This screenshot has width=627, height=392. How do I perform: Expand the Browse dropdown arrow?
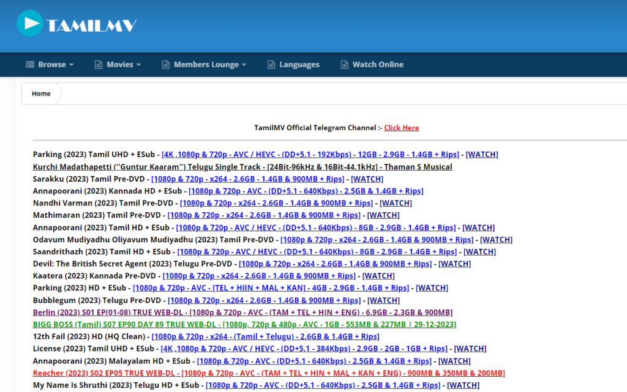pos(71,65)
